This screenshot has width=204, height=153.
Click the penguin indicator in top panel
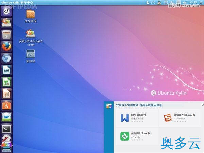(x=159, y=2)
